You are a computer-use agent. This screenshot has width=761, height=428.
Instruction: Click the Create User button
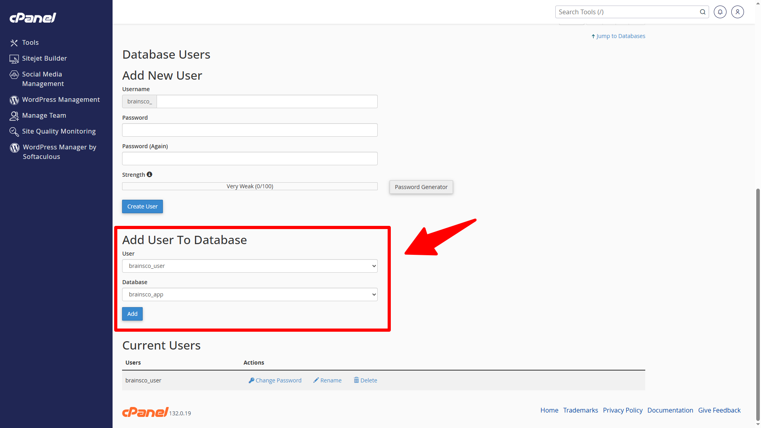point(142,206)
